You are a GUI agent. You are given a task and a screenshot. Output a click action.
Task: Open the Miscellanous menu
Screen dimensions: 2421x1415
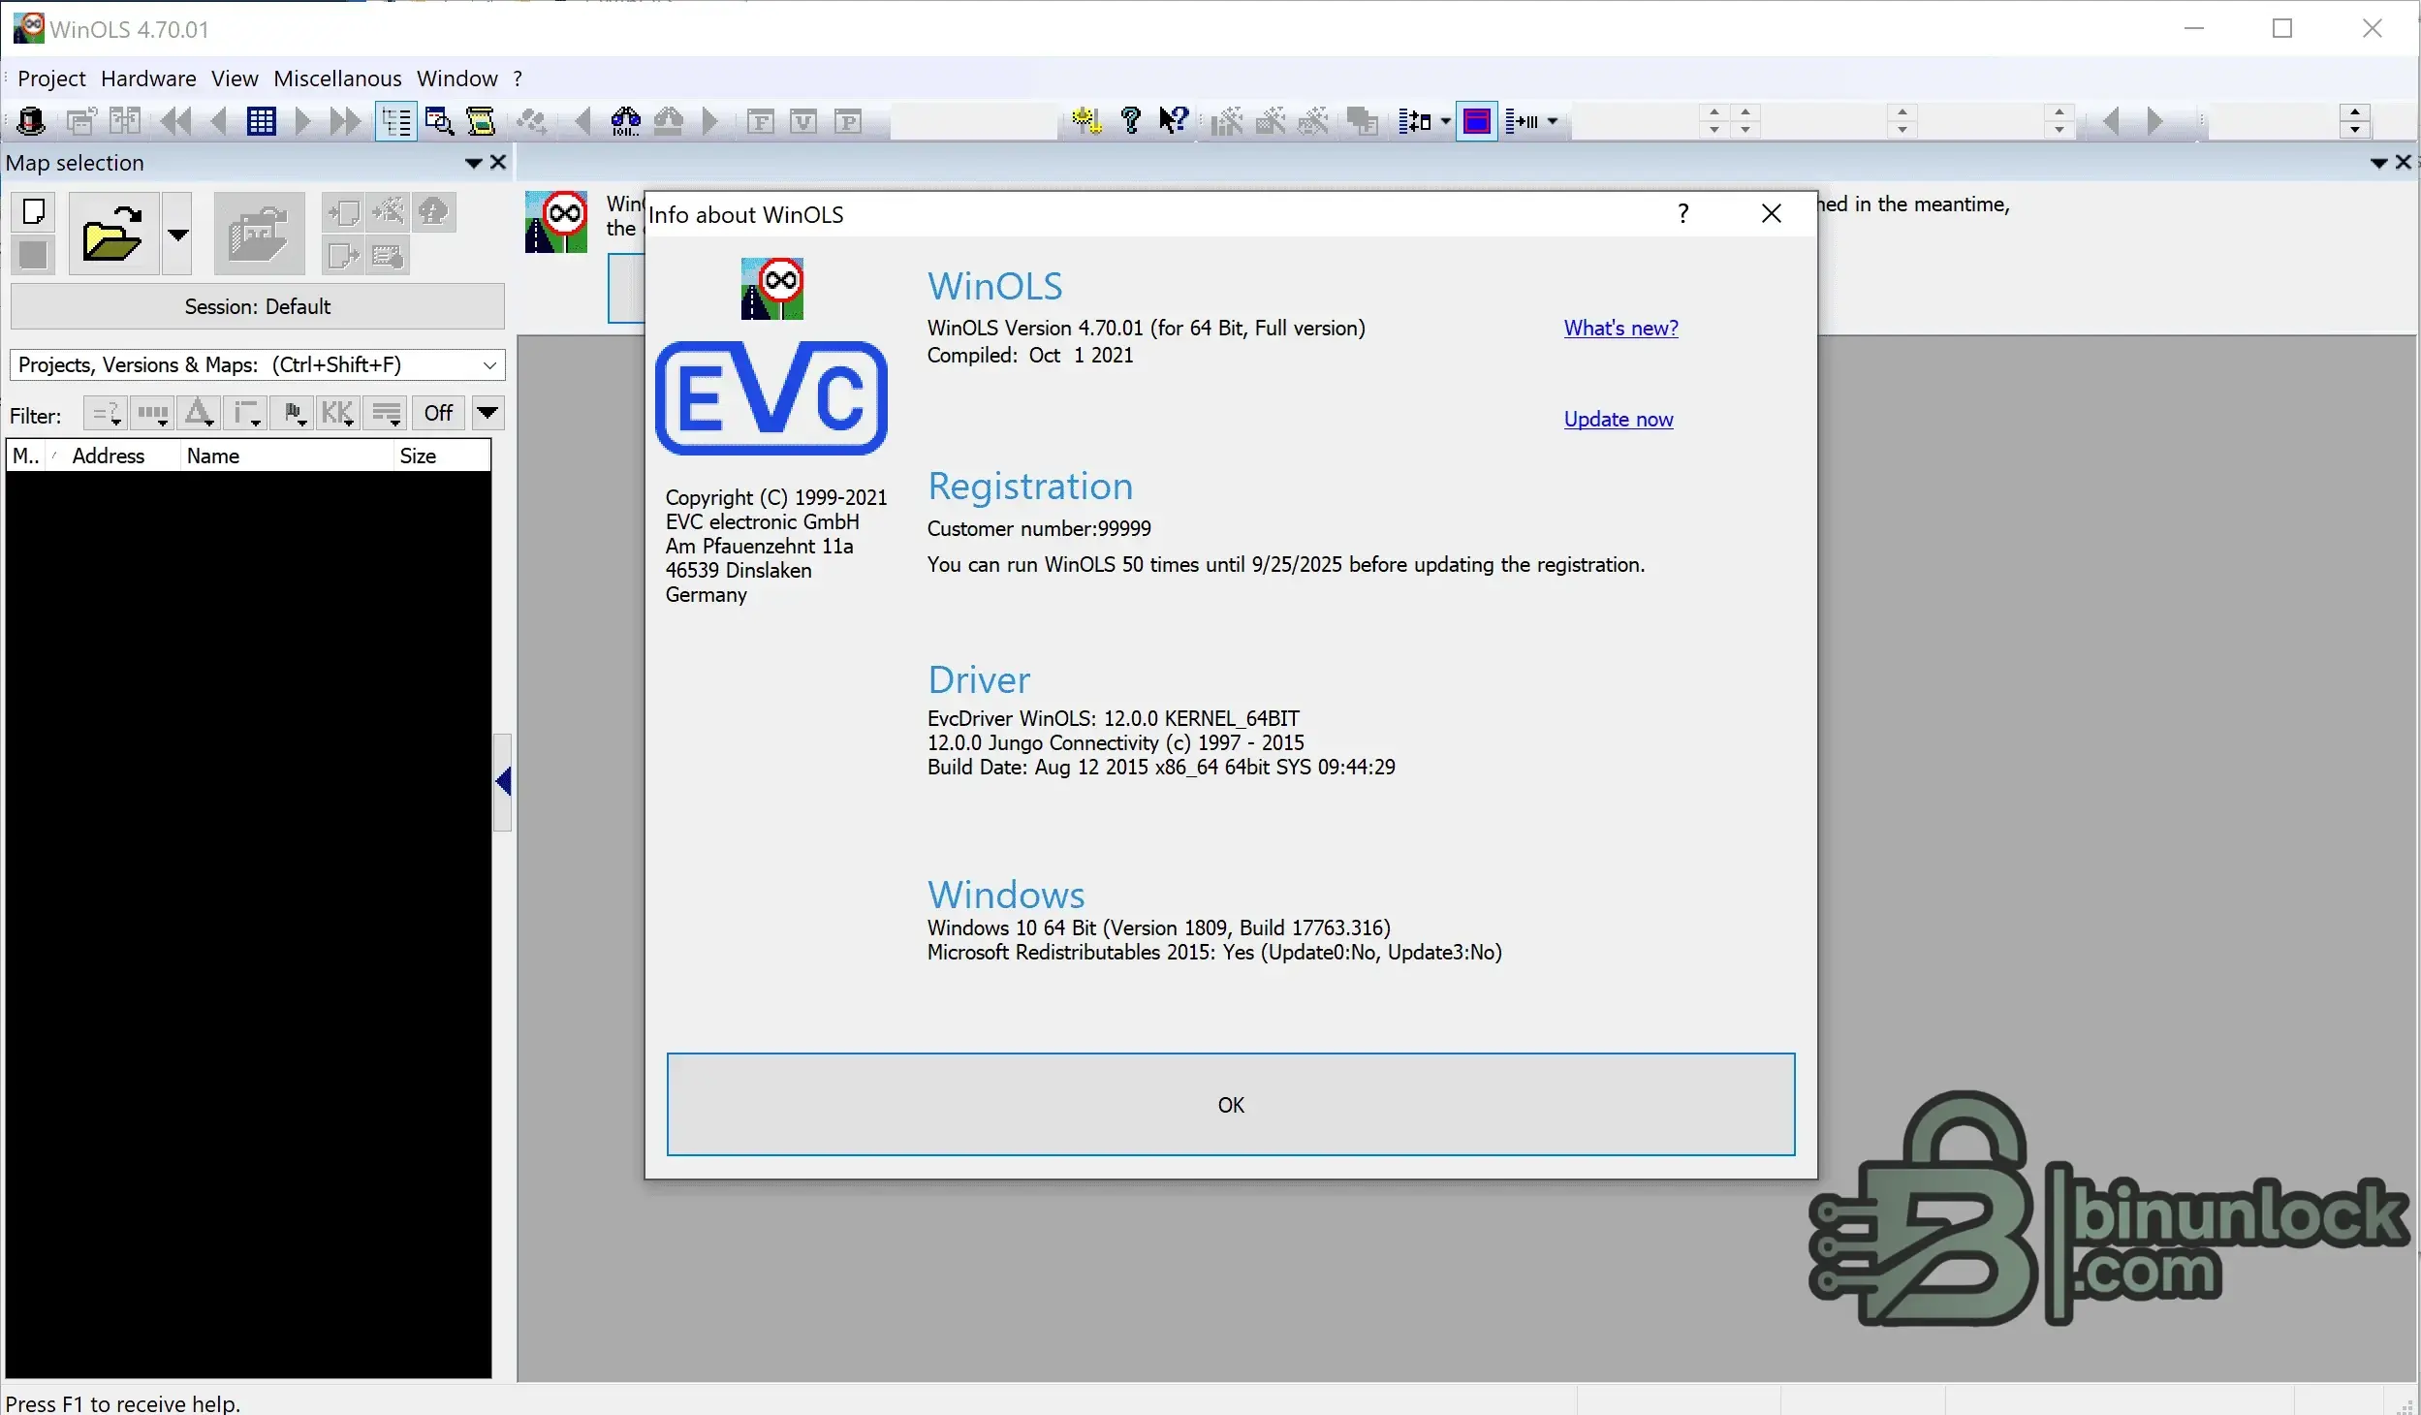click(x=337, y=79)
